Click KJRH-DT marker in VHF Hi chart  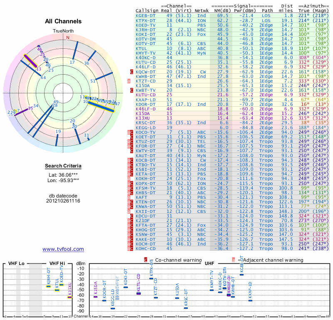click(x=49, y=286)
